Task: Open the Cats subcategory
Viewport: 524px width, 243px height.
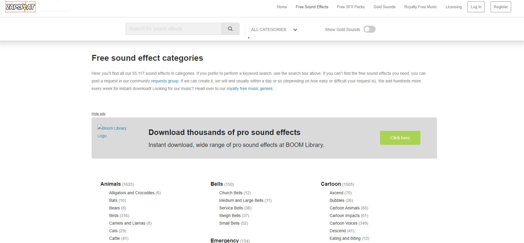Action: 113,231
